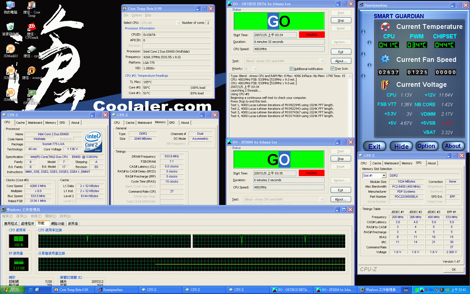Open the 我的電腦 desktop icon
Viewport: 470px width, 294px height.
tap(10, 5)
